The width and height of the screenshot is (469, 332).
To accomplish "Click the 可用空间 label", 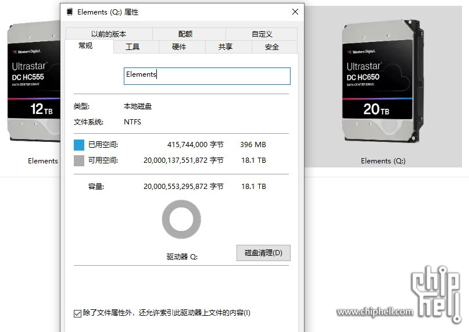I will pyautogui.click(x=103, y=160).
